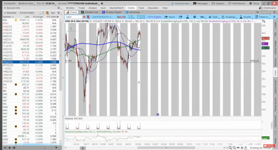
Task: Click the add account plus icon
Action: [x=102, y=3]
